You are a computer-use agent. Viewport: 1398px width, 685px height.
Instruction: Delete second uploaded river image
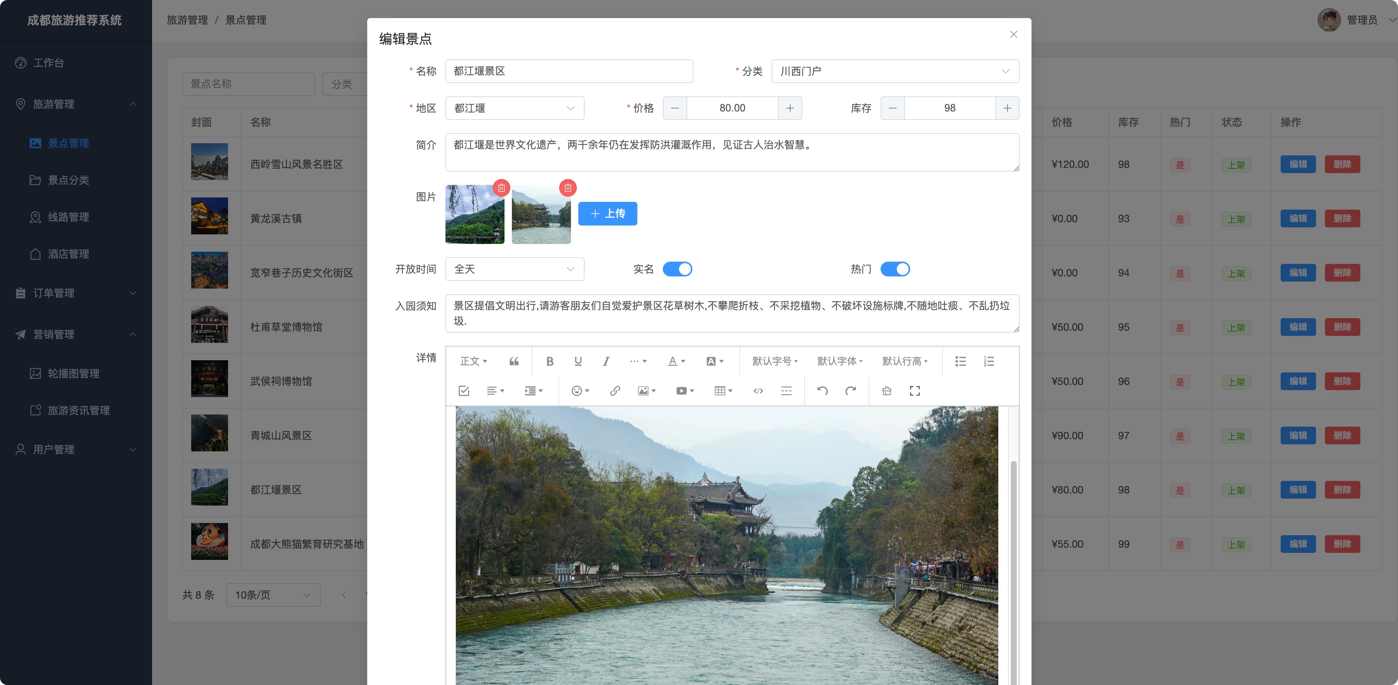tap(568, 188)
